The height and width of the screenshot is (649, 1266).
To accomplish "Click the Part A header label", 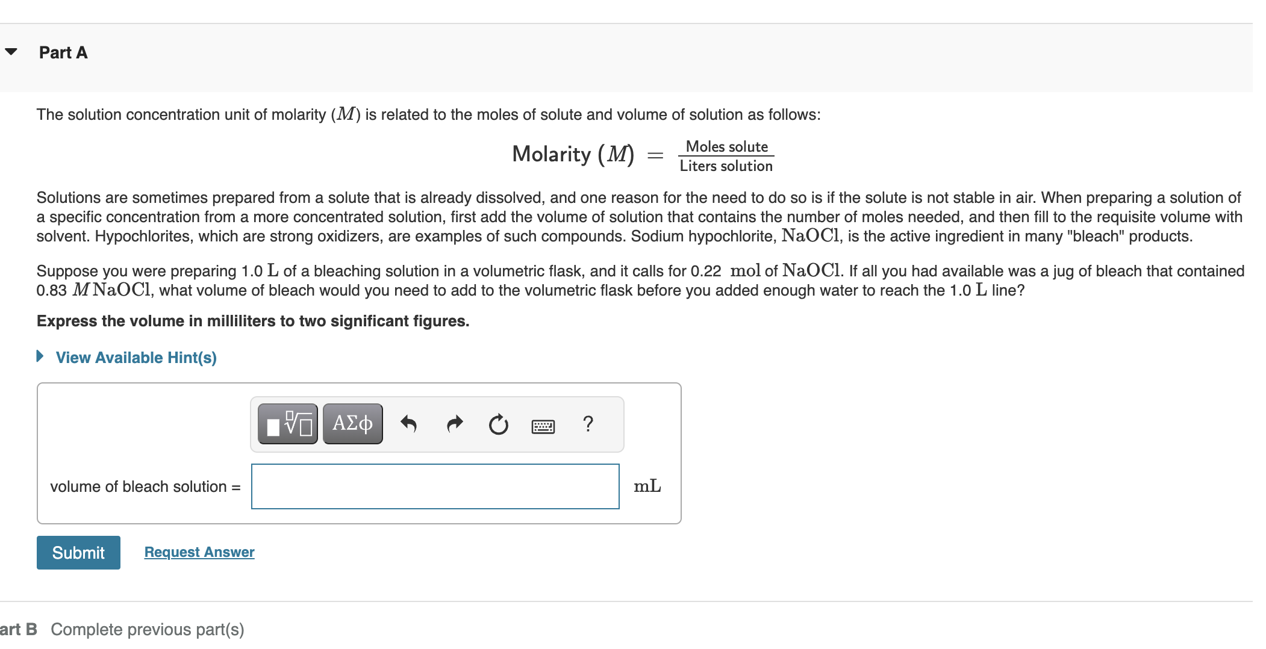I will 63,52.
